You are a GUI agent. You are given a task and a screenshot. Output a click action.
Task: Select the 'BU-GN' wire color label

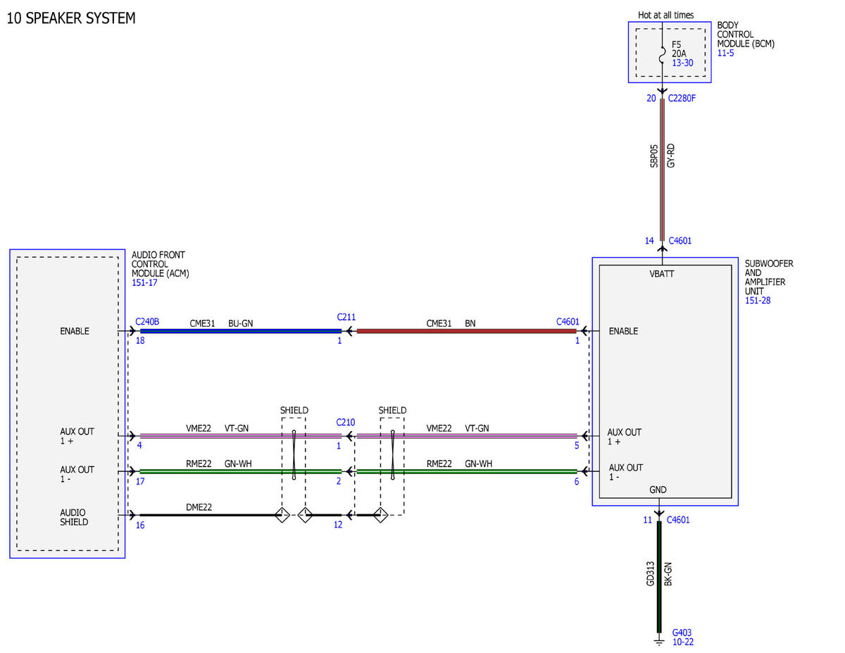point(241,323)
